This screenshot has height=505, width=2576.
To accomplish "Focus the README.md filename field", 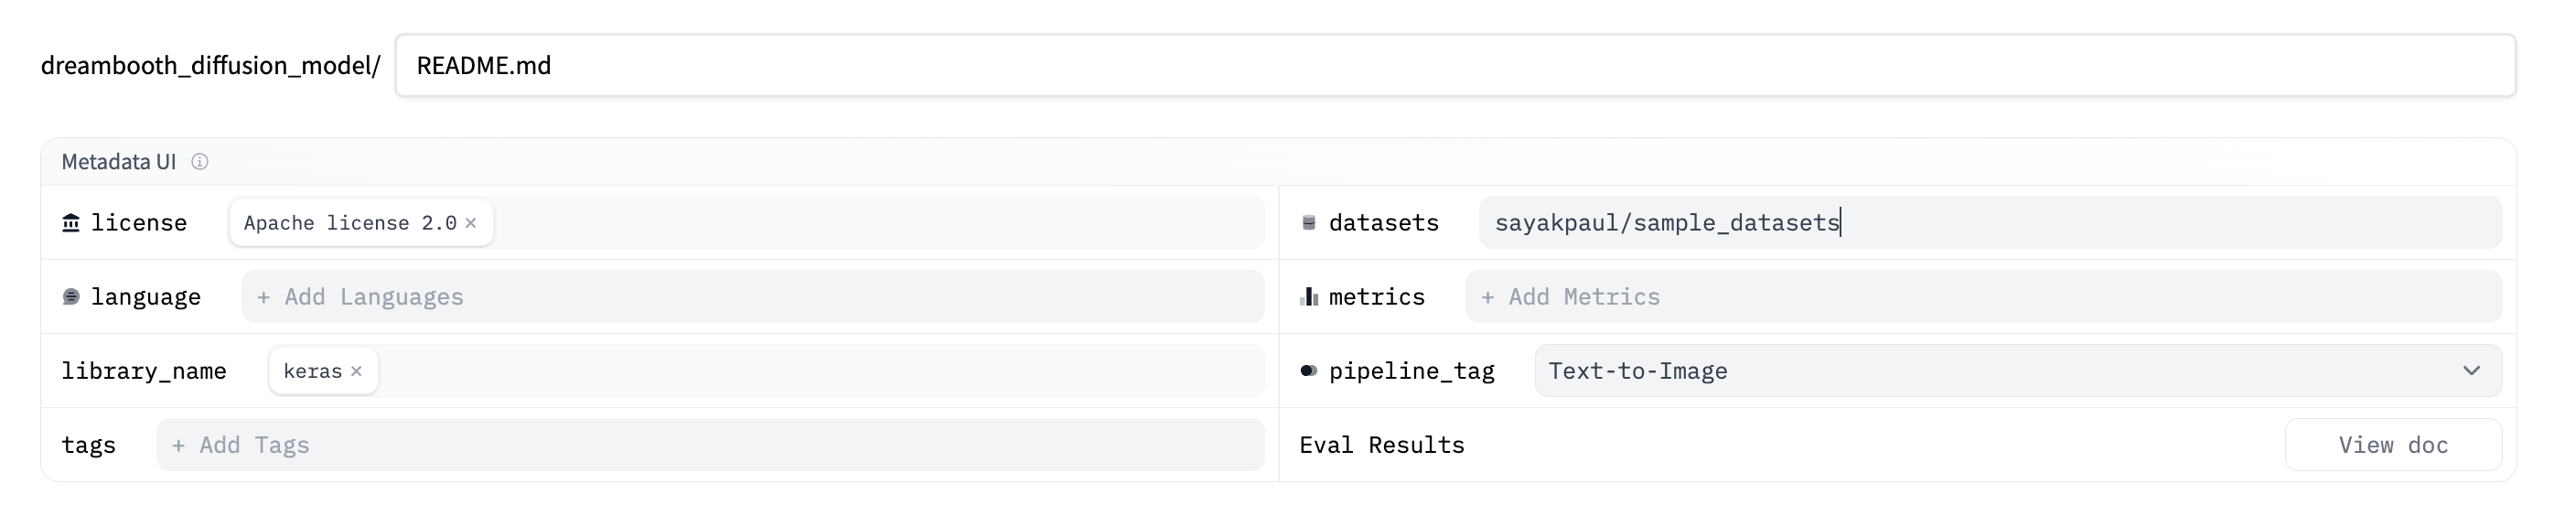I will 1454,66.
